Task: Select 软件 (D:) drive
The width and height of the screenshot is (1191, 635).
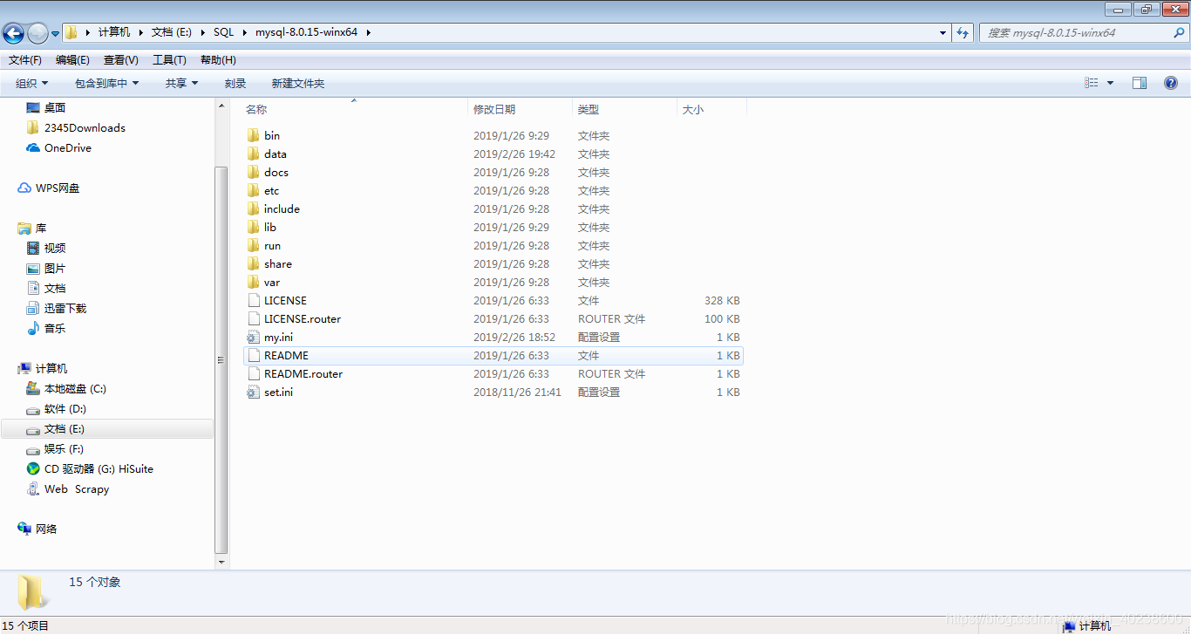Action: coord(65,408)
